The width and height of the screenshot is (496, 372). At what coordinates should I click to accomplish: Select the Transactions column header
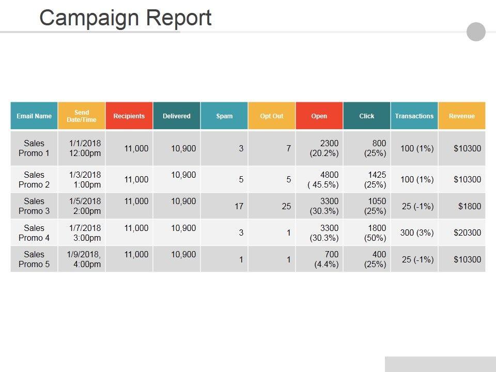pyautogui.click(x=414, y=116)
